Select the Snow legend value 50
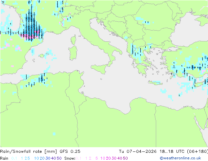 [125, 158]
